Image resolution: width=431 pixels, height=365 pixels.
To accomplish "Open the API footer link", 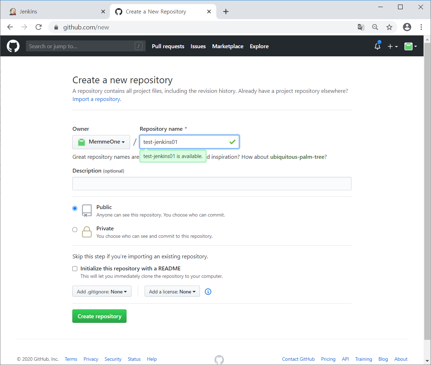I will pyautogui.click(x=345, y=359).
